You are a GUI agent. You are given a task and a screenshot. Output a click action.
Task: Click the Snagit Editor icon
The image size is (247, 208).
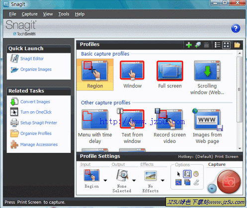14,59
